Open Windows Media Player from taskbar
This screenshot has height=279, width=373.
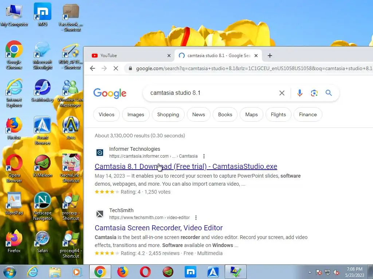tap(77, 272)
